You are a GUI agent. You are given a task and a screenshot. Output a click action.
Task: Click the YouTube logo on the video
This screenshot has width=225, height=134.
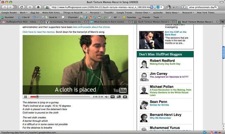pyautogui.click(x=120, y=90)
